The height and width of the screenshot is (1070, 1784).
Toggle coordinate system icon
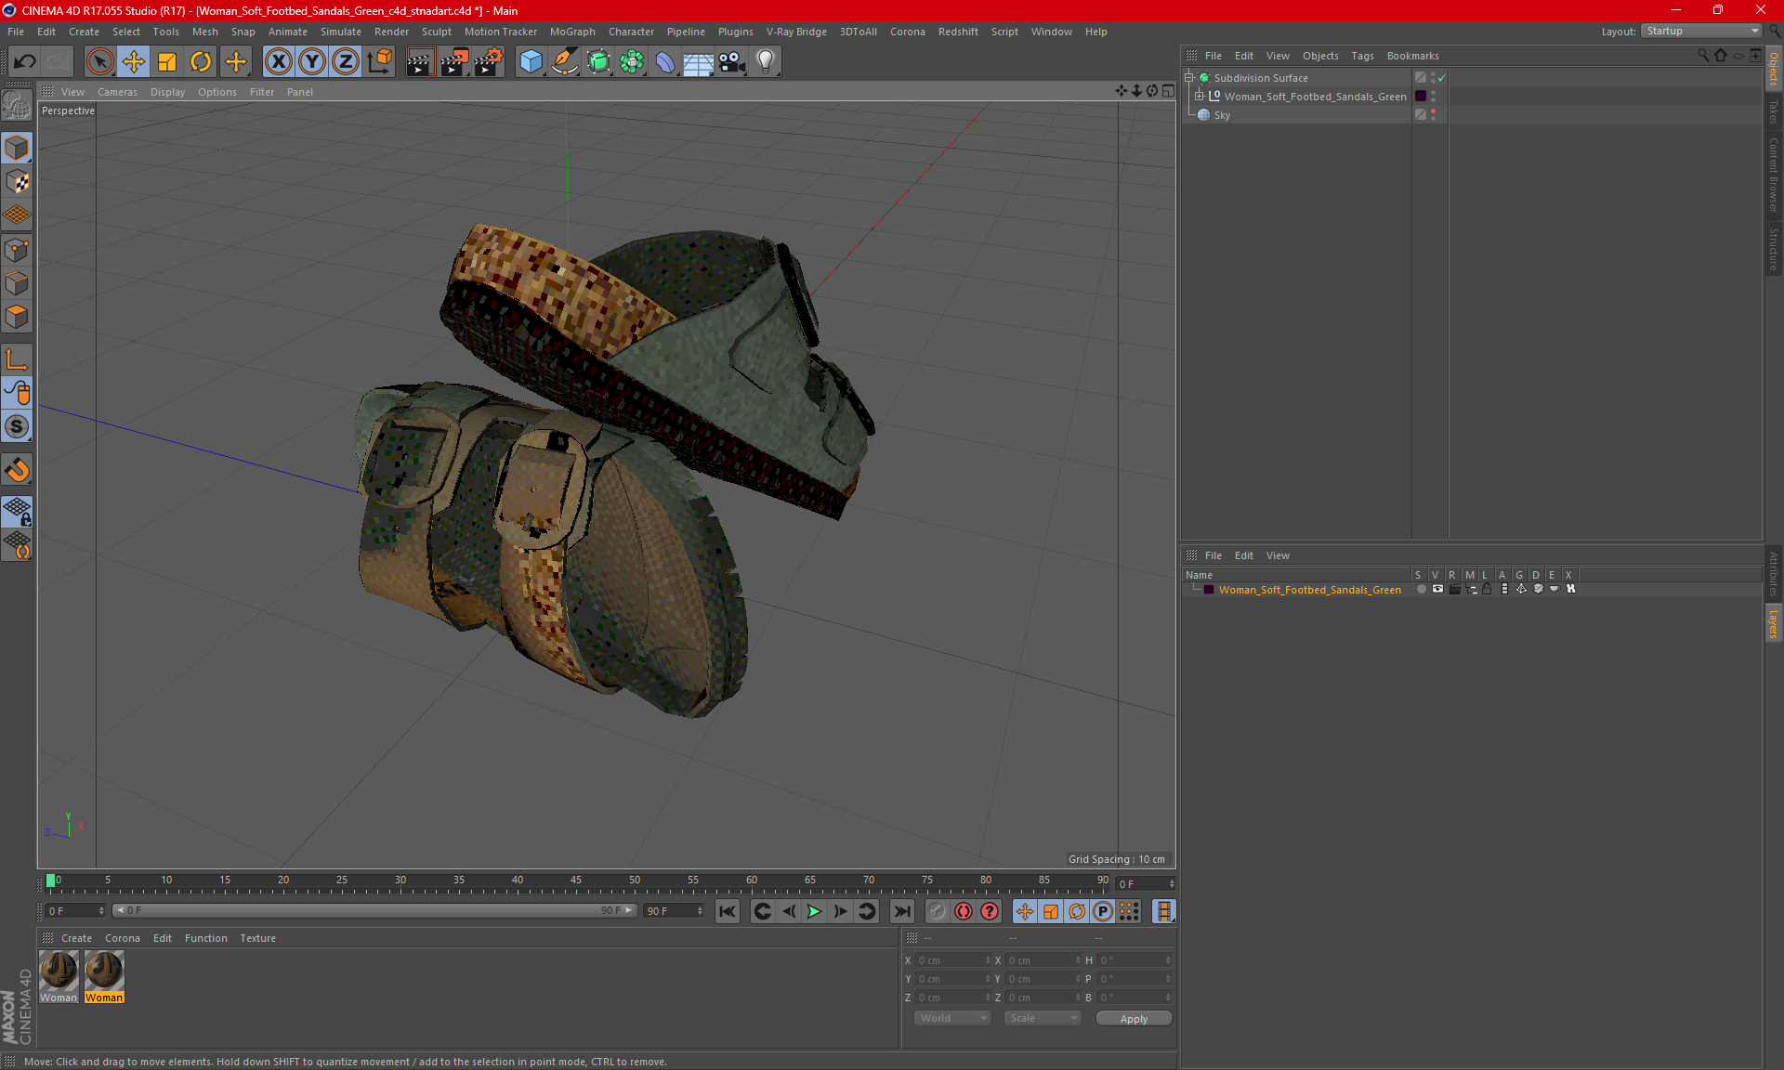(x=379, y=62)
